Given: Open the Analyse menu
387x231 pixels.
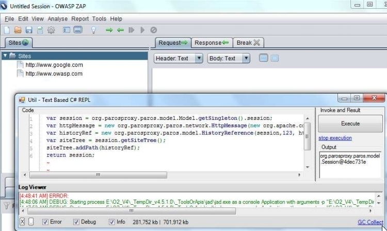Looking at the screenshot, I should click(x=58, y=19).
